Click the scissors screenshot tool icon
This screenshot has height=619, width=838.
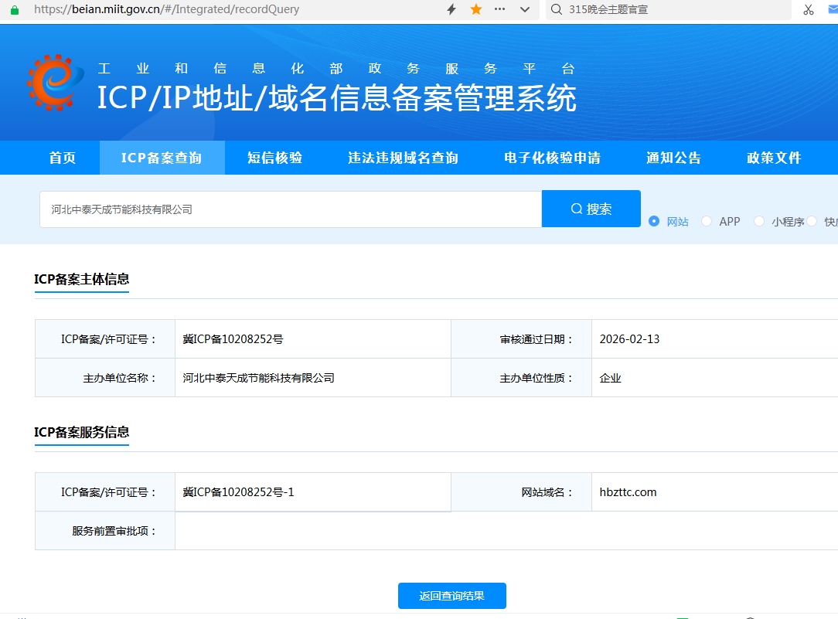[x=809, y=9]
